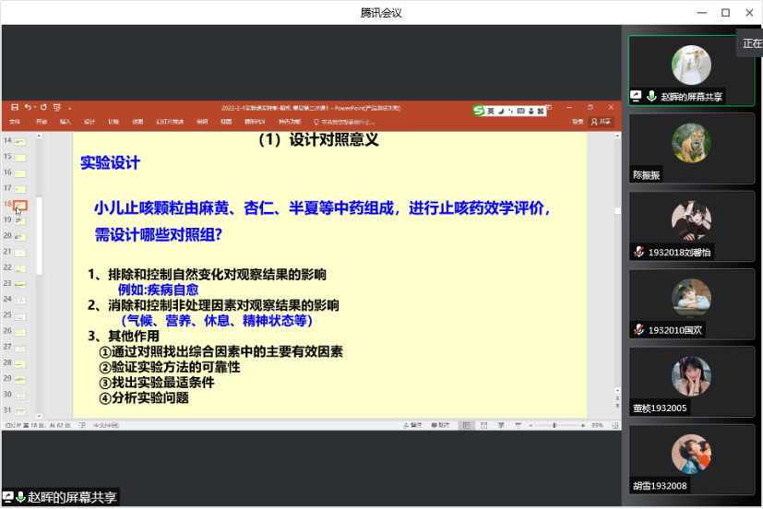Click the fit-slide-to-window icon
The height and width of the screenshot is (509, 763).
pyautogui.click(x=615, y=425)
